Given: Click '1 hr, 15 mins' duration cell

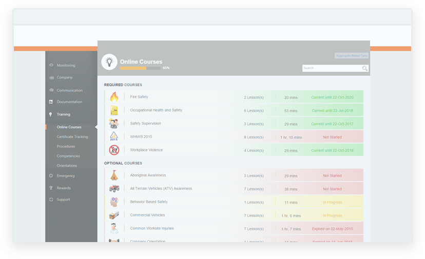Looking at the screenshot, I should click(291, 137).
